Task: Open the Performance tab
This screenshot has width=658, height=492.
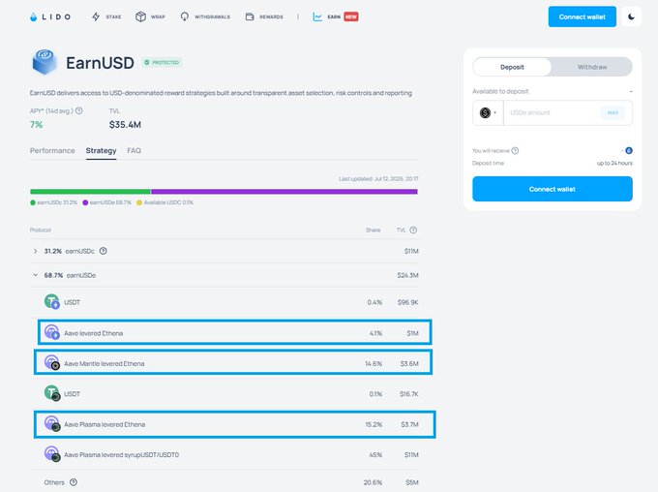Action: point(52,150)
